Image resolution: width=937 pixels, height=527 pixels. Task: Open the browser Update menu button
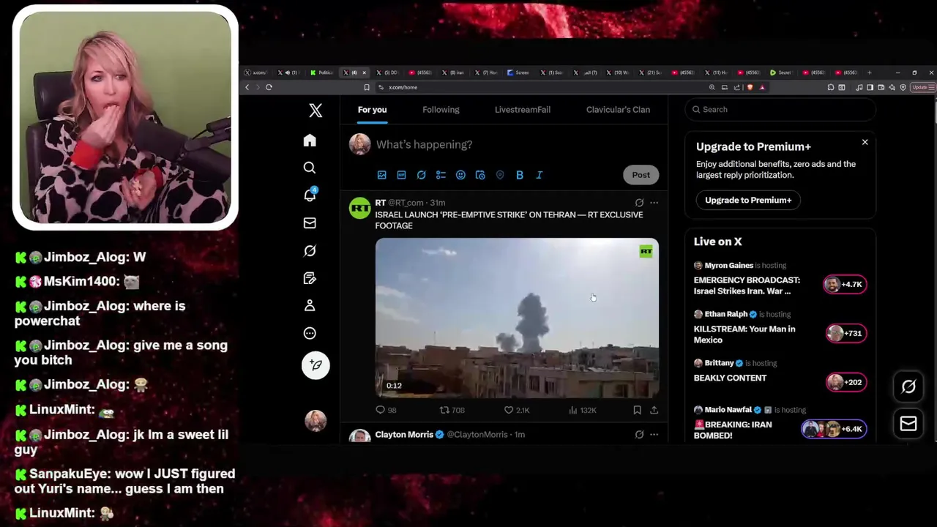pos(921,87)
